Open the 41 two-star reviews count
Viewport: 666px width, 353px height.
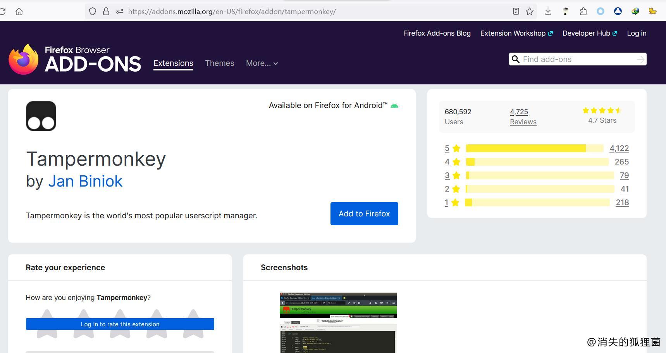625,189
